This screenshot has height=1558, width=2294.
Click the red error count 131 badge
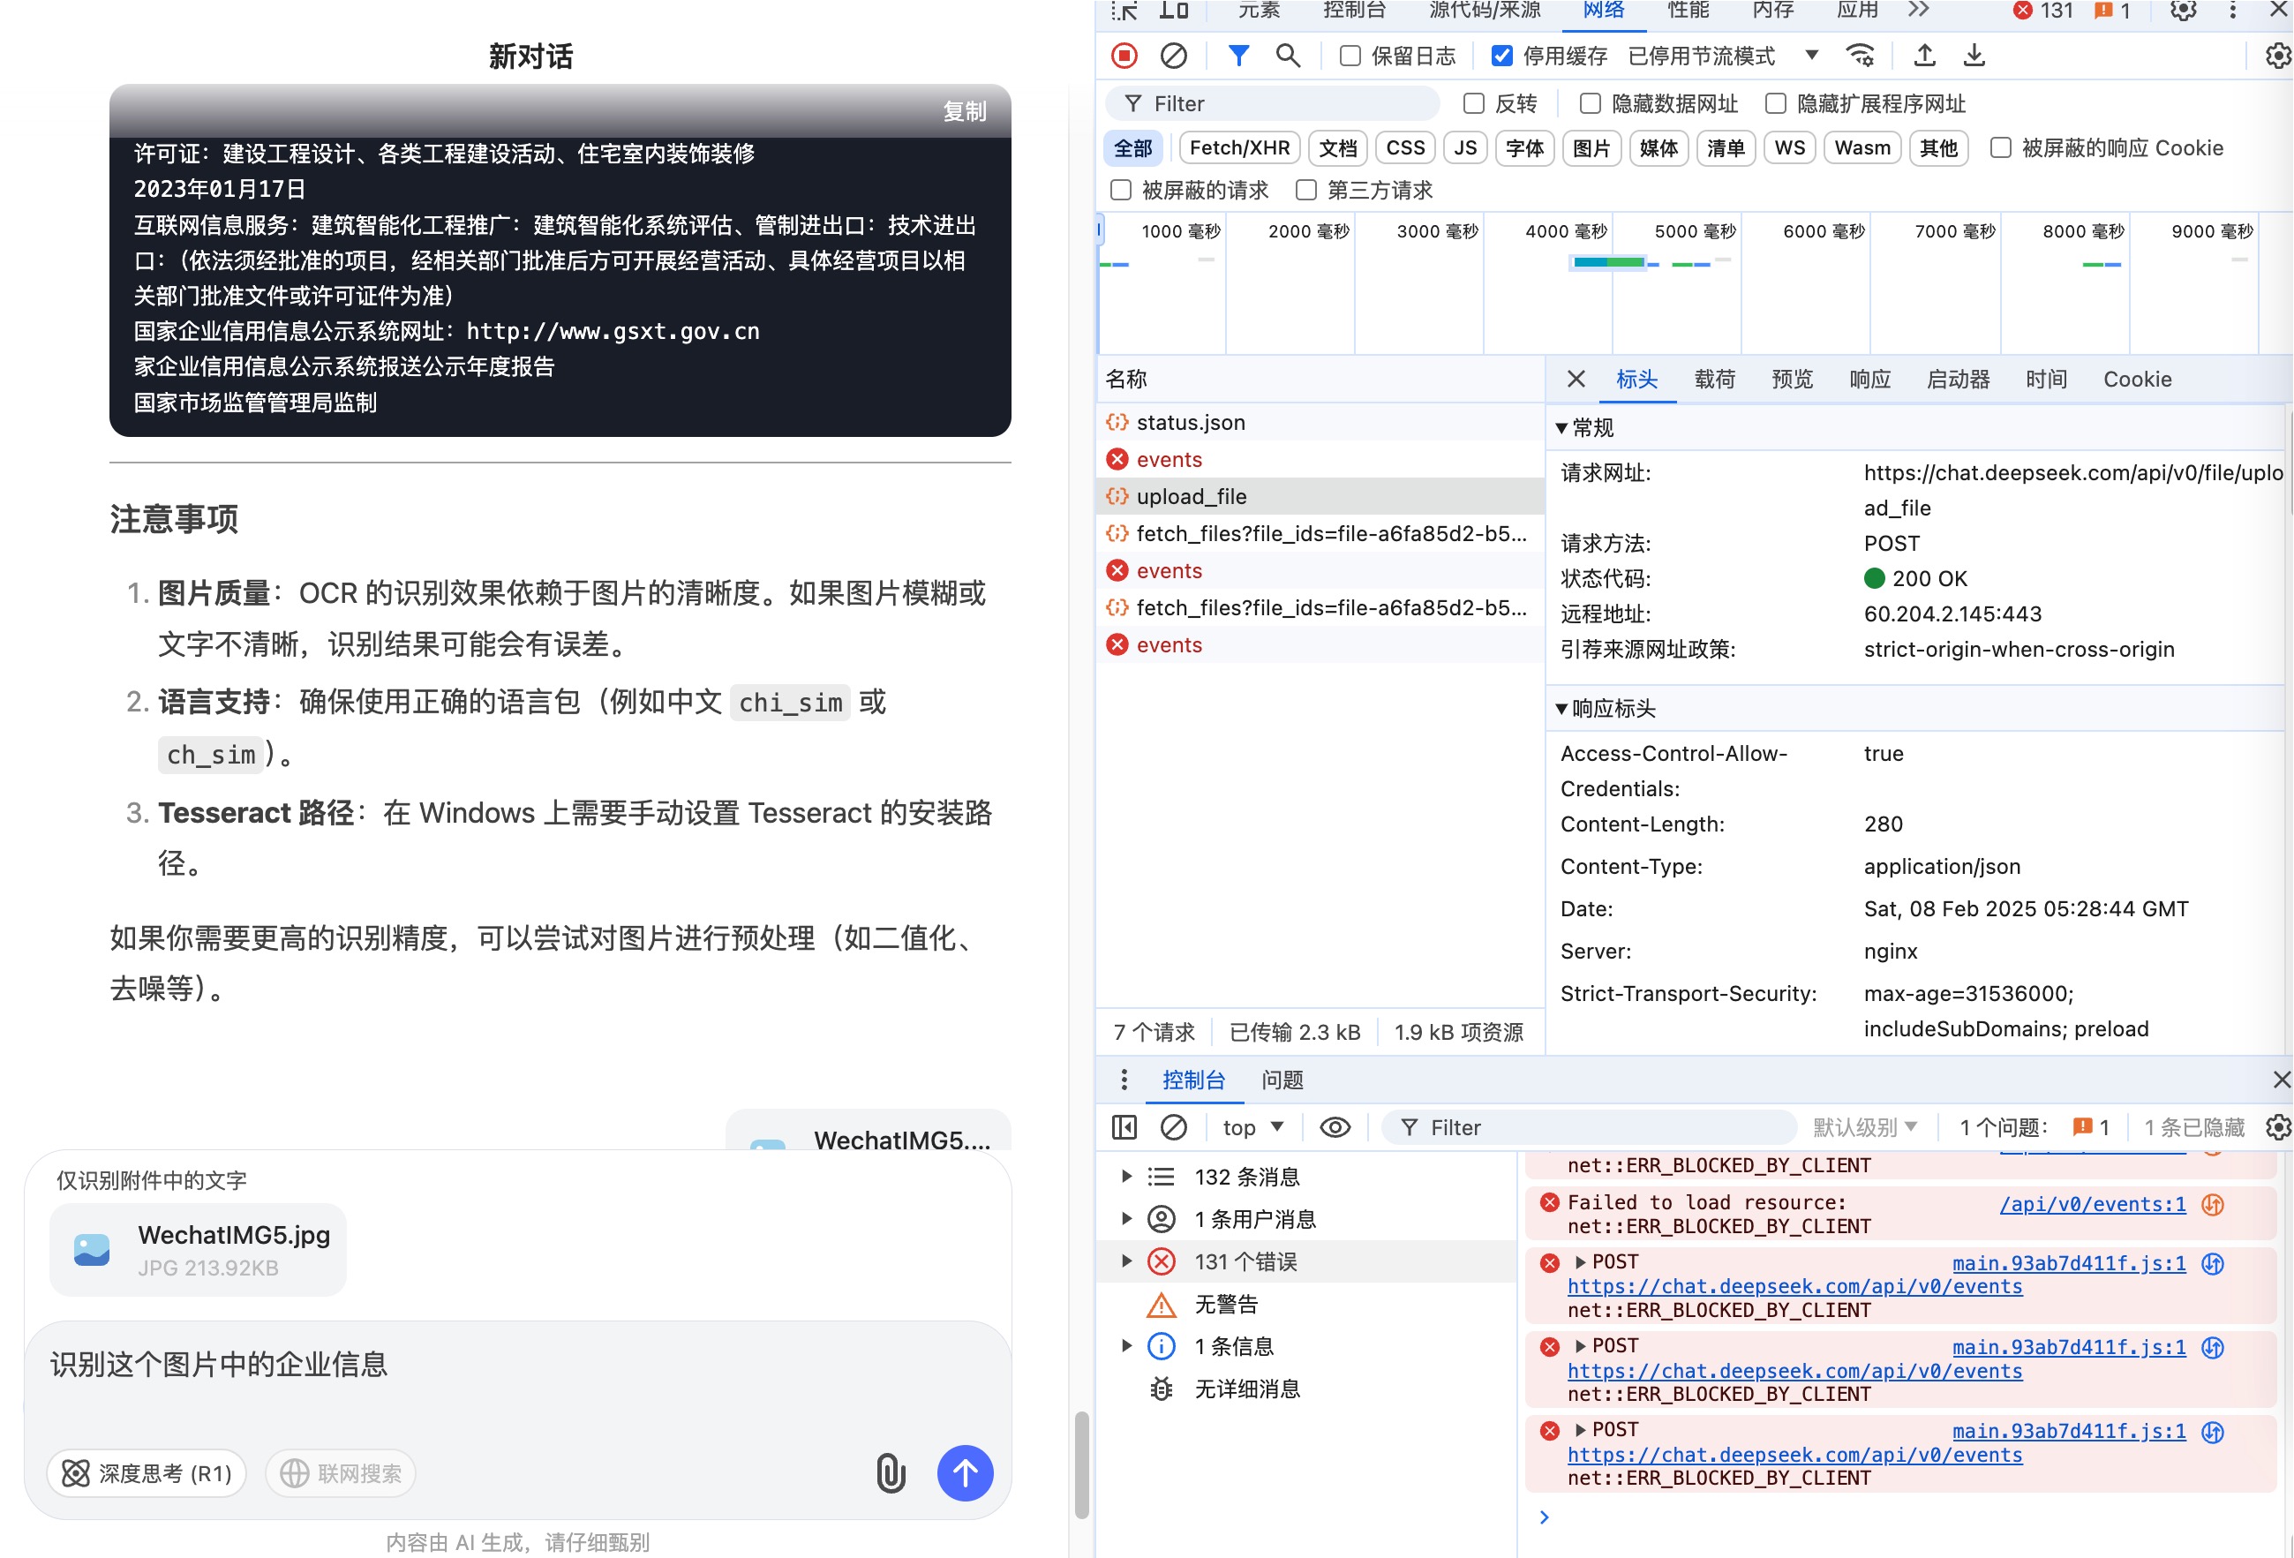pos(2043,11)
